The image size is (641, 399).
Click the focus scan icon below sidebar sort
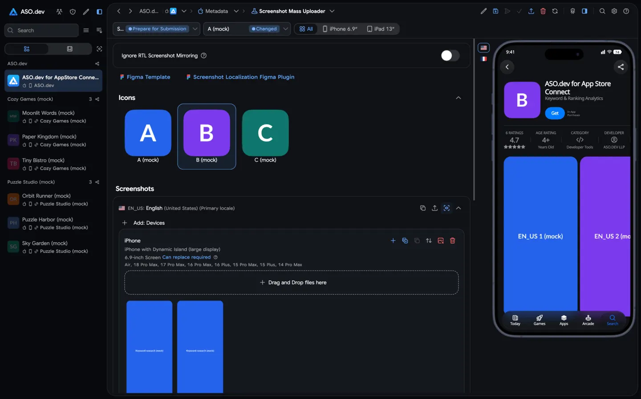99,49
